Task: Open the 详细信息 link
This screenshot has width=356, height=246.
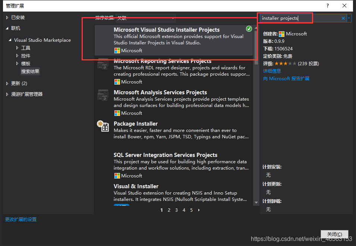Action: [272, 71]
